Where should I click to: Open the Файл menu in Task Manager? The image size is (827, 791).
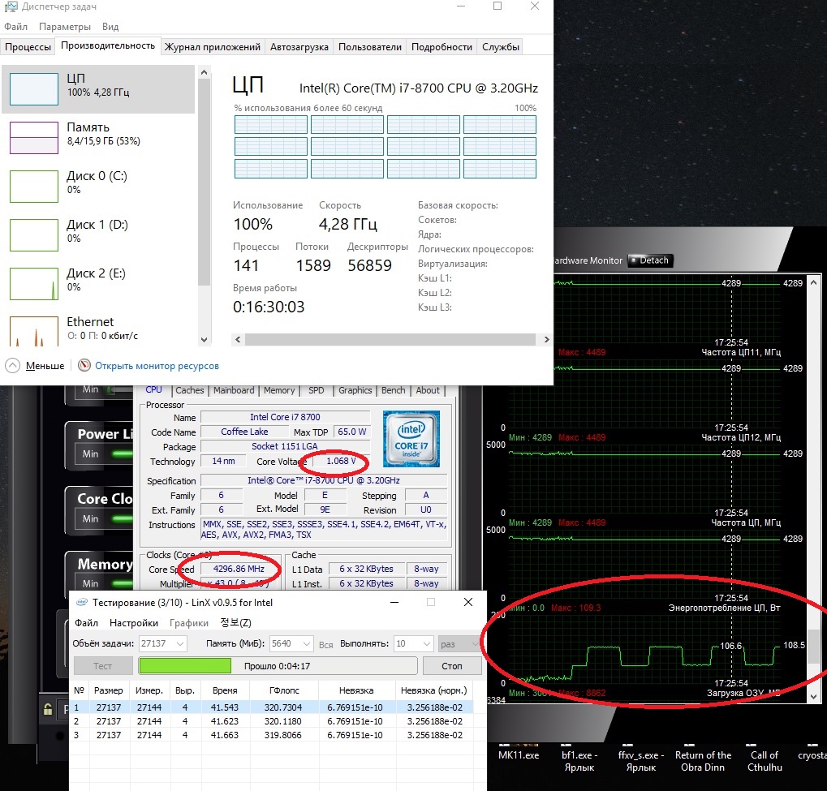15,27
